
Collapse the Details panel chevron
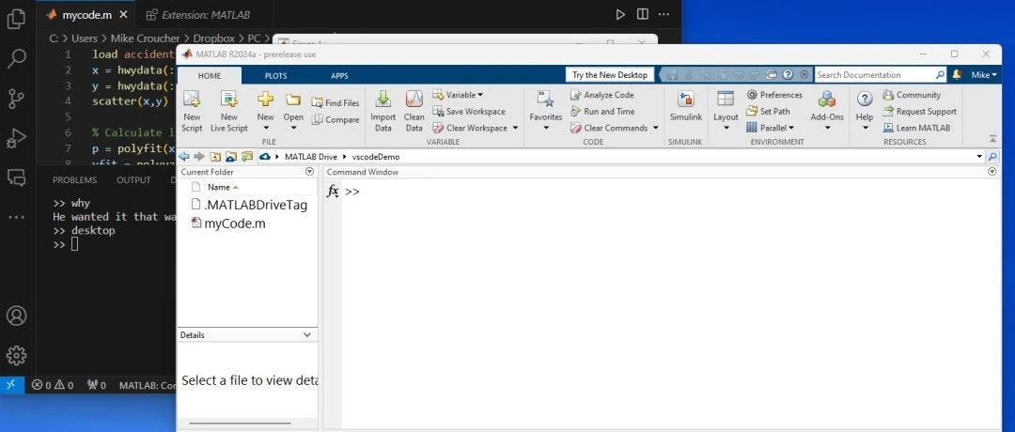(x=307, y=335)
